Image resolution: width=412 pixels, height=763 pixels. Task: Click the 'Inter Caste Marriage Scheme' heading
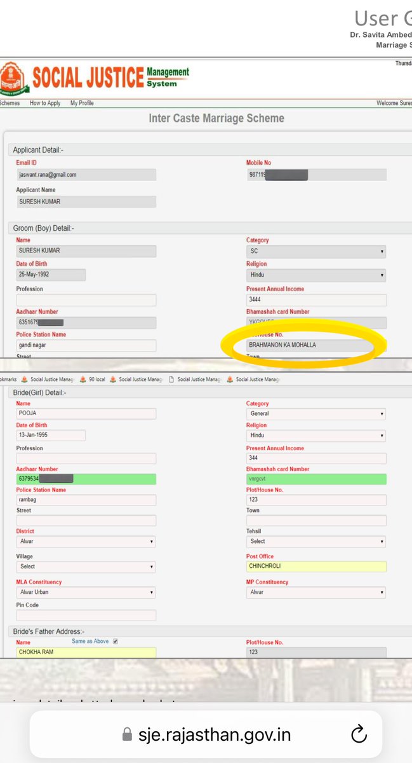[x=216, y=118]
